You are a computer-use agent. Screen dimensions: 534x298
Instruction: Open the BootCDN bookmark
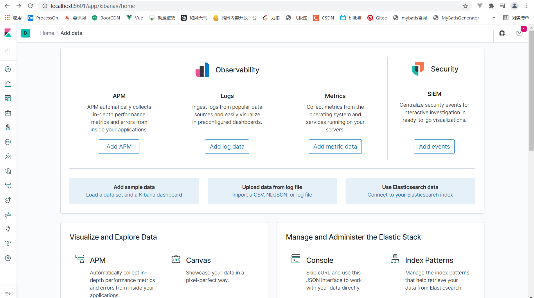[106, 18]
